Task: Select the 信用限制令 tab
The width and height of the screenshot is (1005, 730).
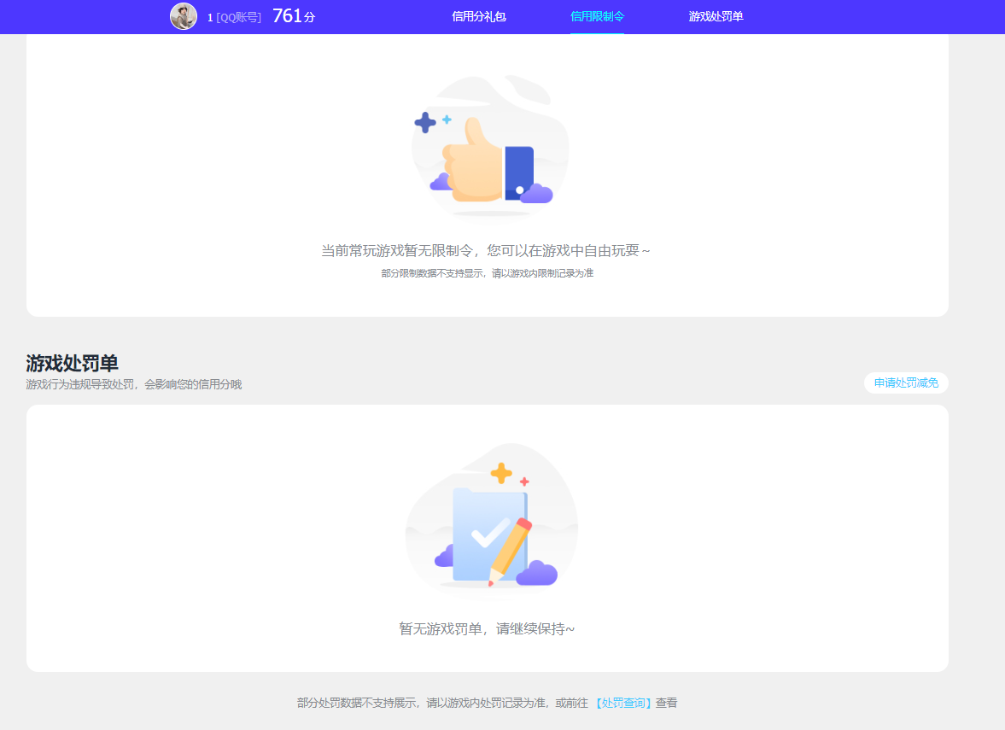Action: (597, 16)
